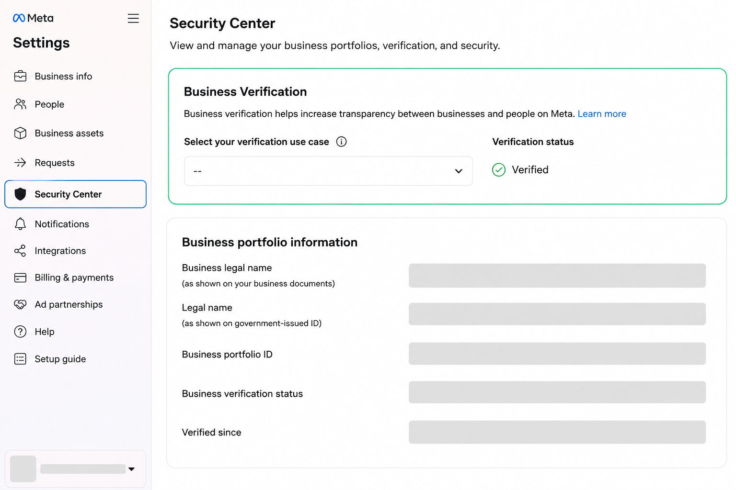Click the account switcher caret arrow
736x490 pixels.
click(131, 469)
